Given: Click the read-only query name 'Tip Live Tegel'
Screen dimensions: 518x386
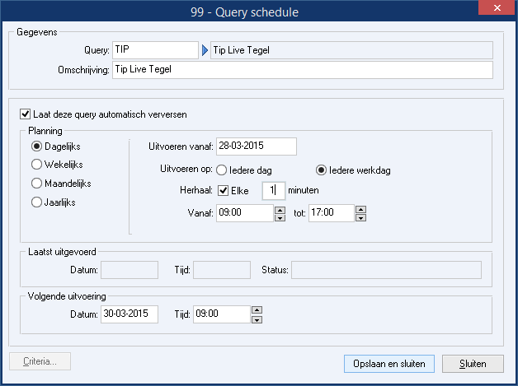Looking at the screenshot, I should [x=351, y=50].
